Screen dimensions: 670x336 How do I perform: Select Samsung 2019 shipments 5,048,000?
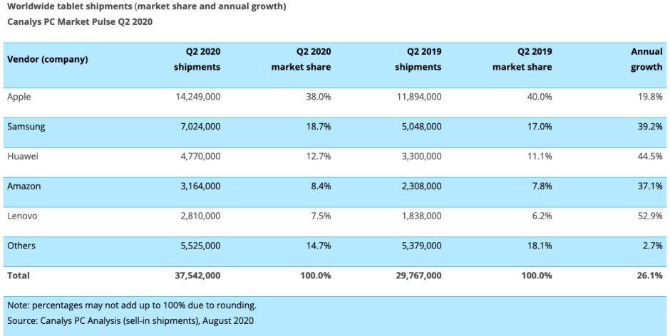pos(421,127)
